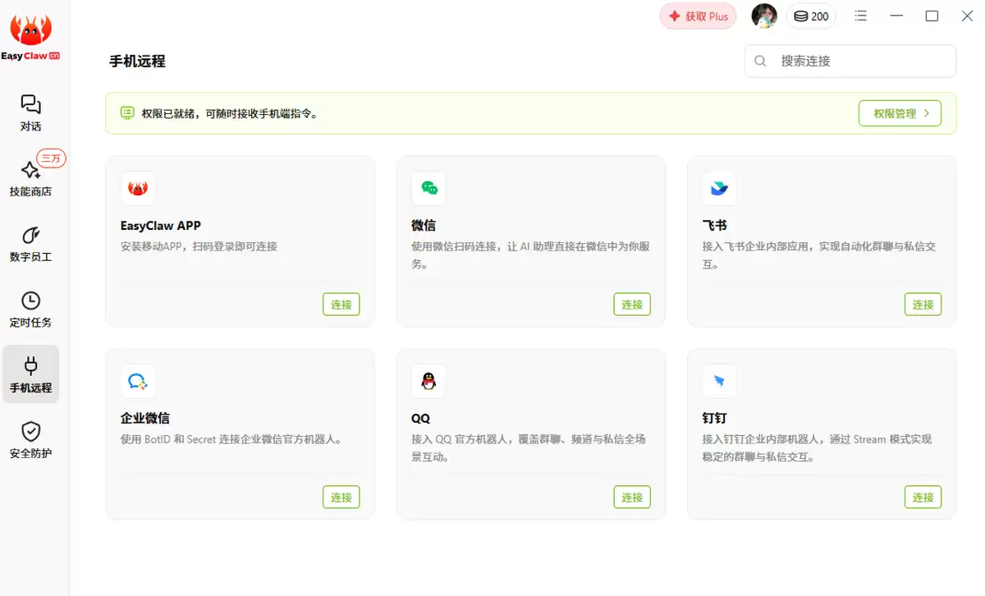985x596 pixels.
Task: Click the QQ penguin icon
Action: [x=428, y=381]
